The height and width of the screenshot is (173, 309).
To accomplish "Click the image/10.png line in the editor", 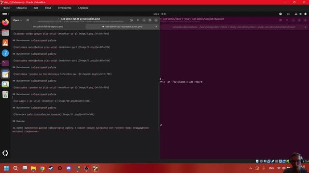I will pyautogui.click(x=52, y=101).
